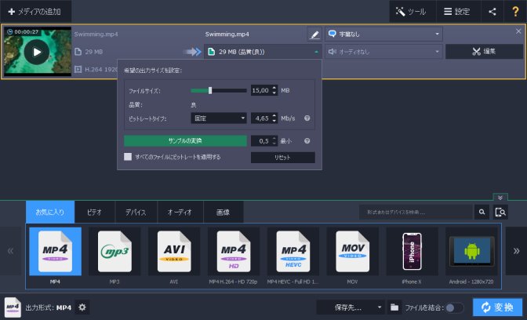Switch to the お気に入り favorites tab

pyautogui.click(x=50, y=212)
